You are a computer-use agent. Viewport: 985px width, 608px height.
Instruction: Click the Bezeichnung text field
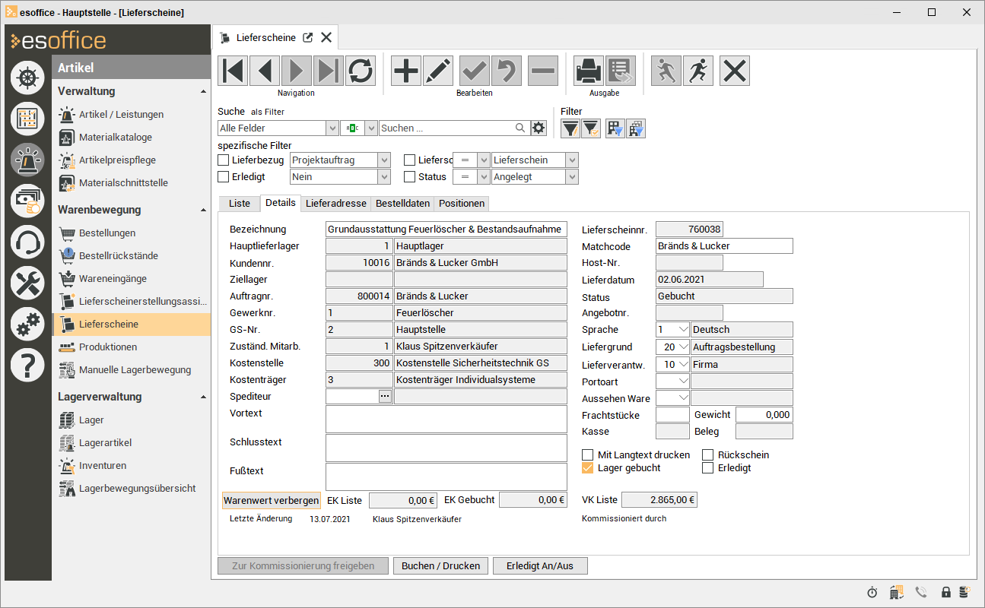tap(446, 230)
